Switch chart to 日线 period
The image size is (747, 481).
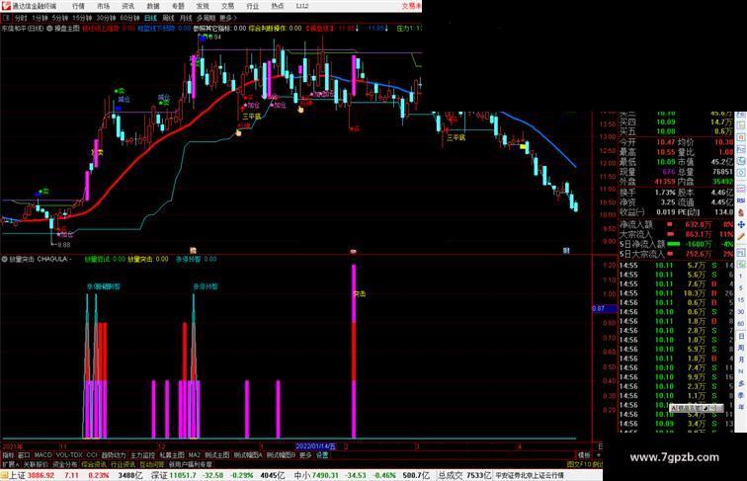pyautogui.click(x=150, y=18)
